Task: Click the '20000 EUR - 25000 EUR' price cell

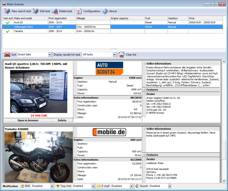Action: 205,22
